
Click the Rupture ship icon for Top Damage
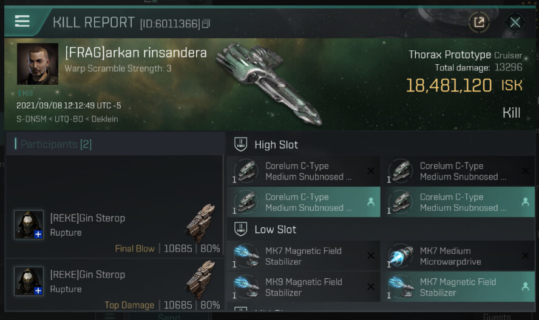point(201,279)
